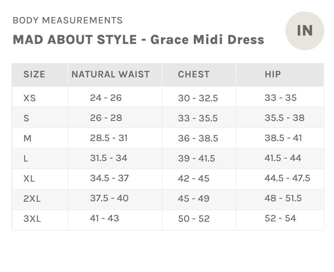The image size is (334, 272).
Task: Select the L size row label
Action: pos(25,159)
